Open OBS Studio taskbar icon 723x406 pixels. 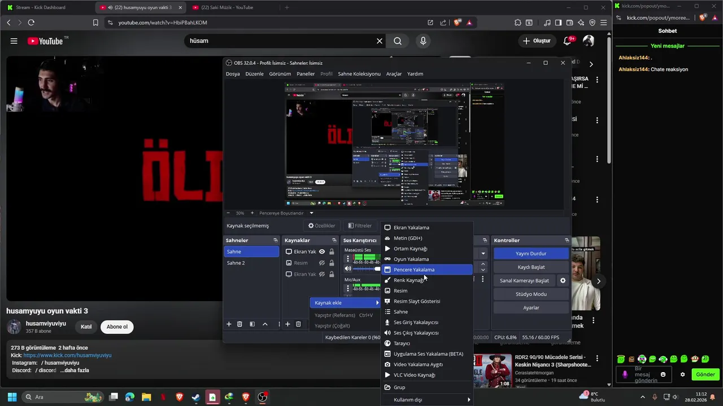click(x=262, y=397)
